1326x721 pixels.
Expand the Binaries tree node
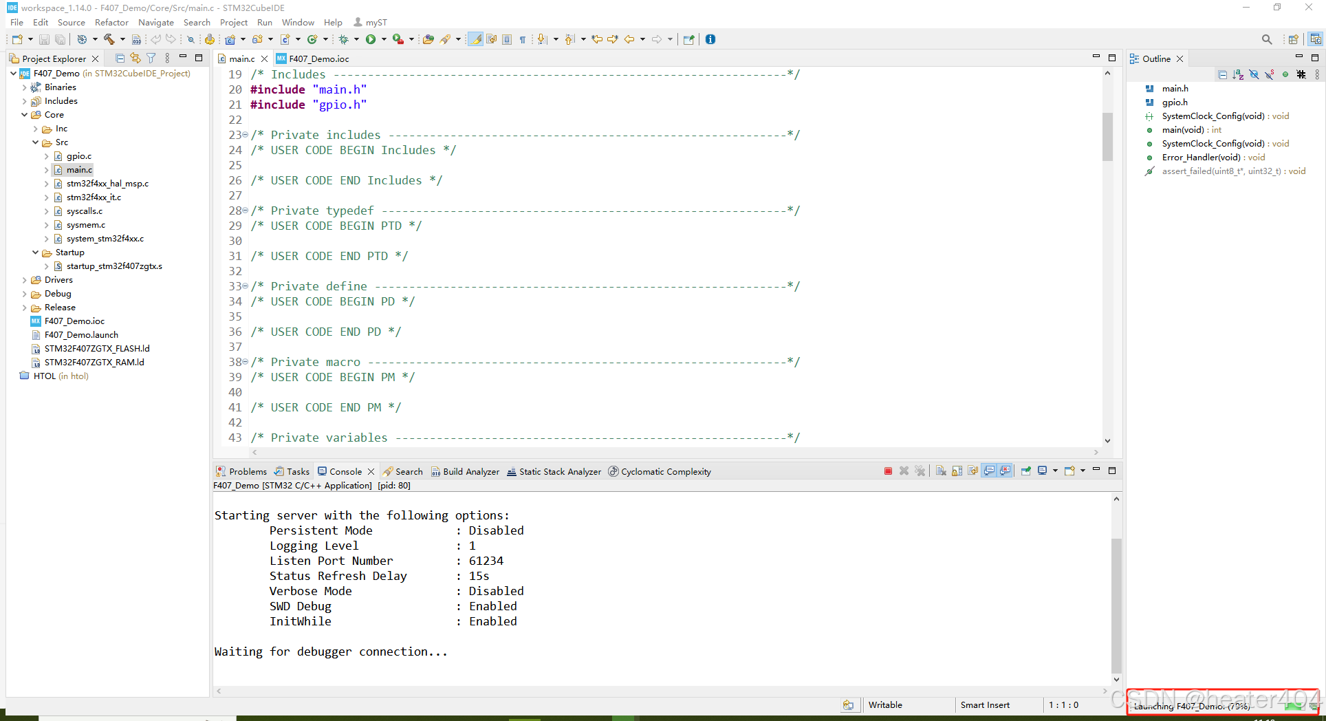click(x=24, y=87)
